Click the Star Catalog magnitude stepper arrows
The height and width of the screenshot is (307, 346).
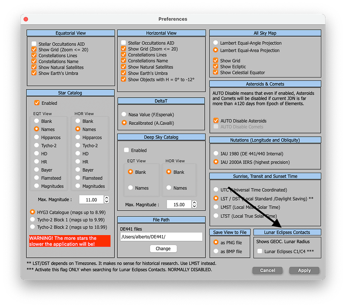pos(107,199)
